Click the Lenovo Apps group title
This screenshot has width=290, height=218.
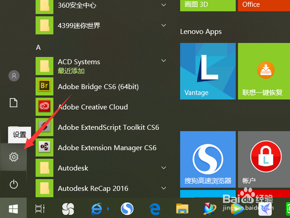(201, 32)
